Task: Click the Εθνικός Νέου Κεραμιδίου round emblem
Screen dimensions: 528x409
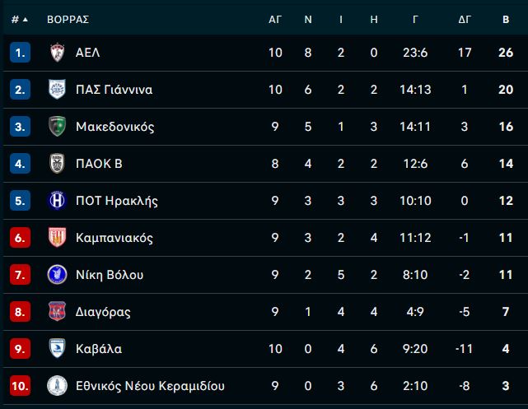Action: [x=57, y=385]
